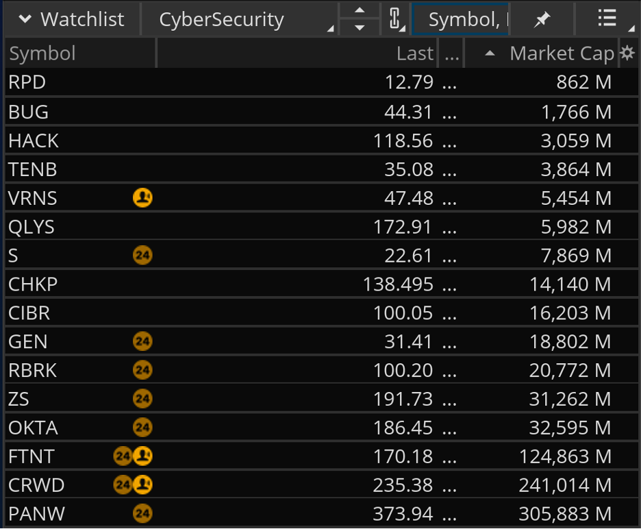Click the ellipsis column header
Image resolution: width=641 pixels, height=529 pixels.
point(451,54)
